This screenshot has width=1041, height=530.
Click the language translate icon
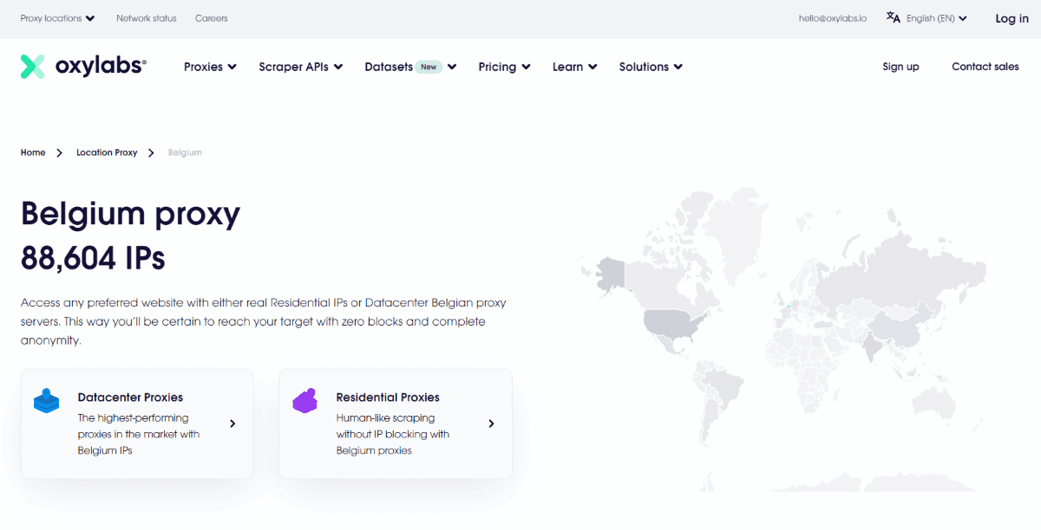click(893, 17)
